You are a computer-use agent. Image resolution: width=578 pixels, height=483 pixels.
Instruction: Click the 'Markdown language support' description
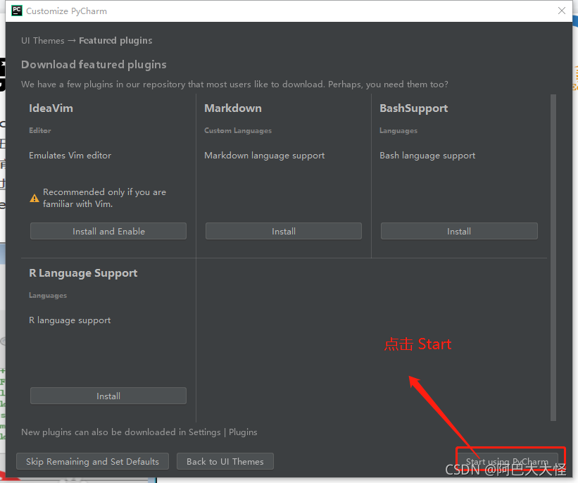coord(265,156)
